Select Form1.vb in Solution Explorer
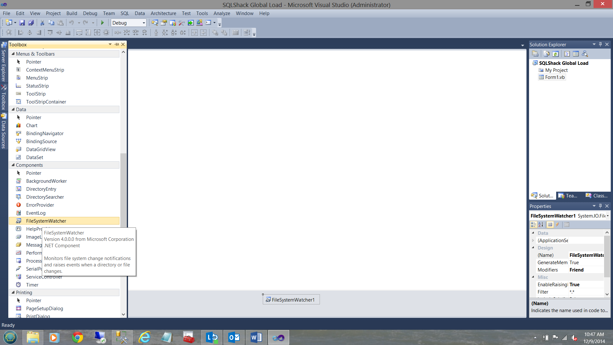Image resolution: width=613 pixels, height=345 pixels. click(555, 77)
